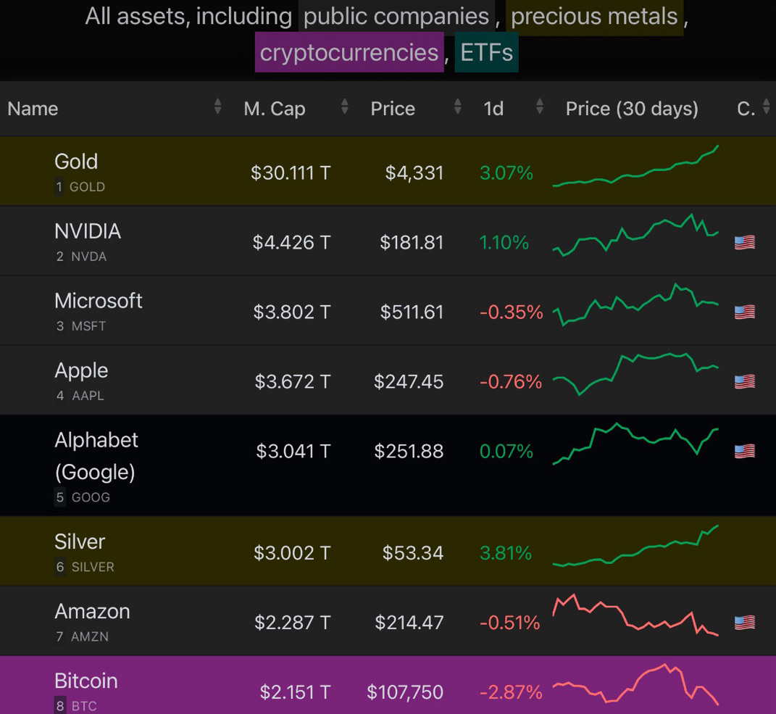The width and height of the screenshot is (776, 714).
Task: Click the US flag in Microsoft row
Action: coord(744,312)
